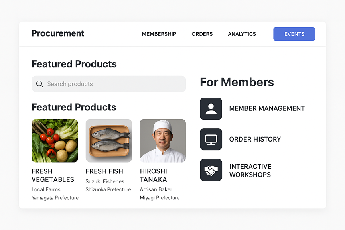Click the Fresh Vegetables product title
Image resolution: width=345 pixels, height=230 pixels.
tap(53, 175)
